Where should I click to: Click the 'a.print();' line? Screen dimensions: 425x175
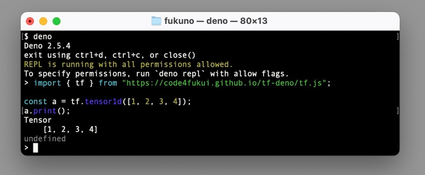pyautogui.click(x=47, y=111)
